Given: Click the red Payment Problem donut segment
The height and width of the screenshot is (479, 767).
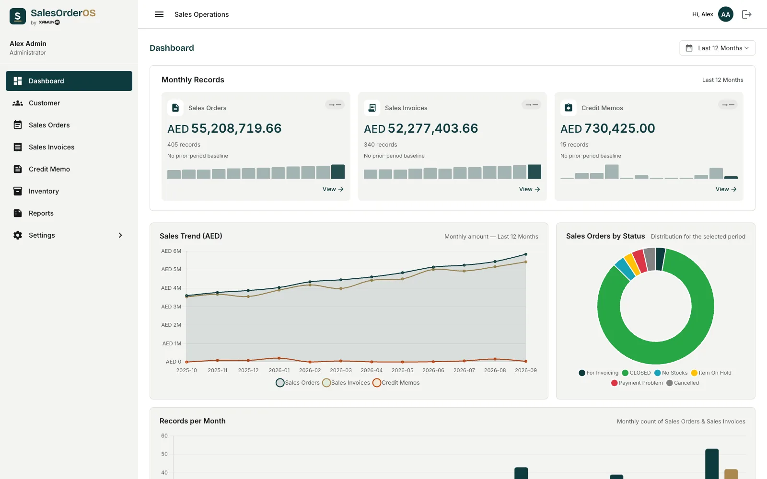Looking at the screenshot, I should (x=639, y=262).
